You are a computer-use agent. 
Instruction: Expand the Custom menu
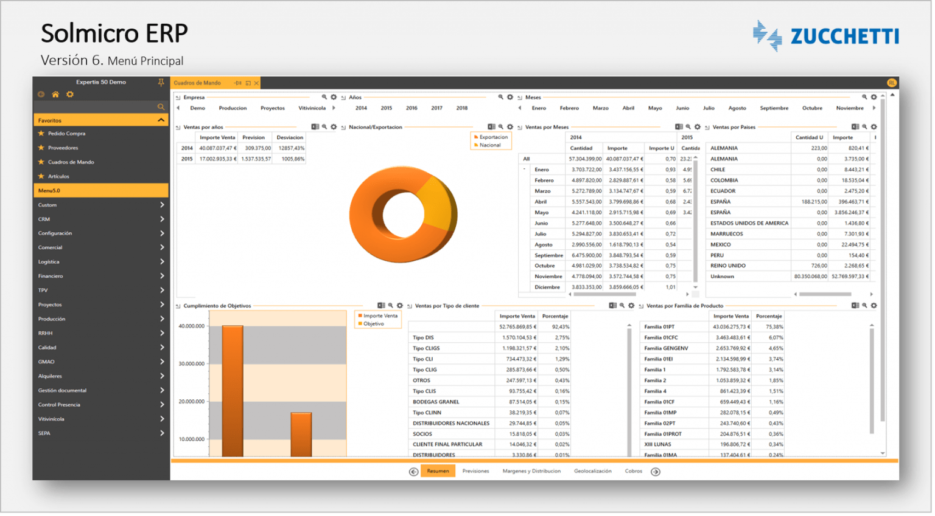pyautogui.click(x=163, y=206)
